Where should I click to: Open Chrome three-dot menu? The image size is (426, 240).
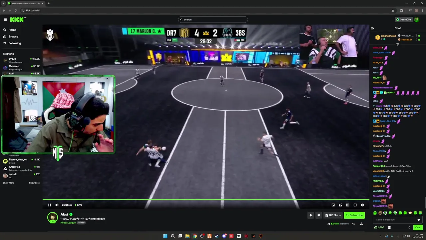(x=422, y=10)
